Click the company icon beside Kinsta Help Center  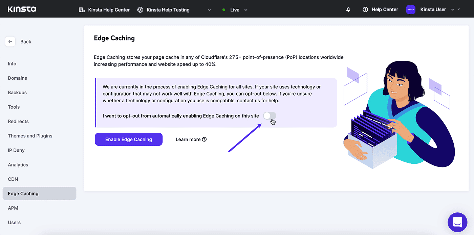pyautogui.click(x=82, y=10)
